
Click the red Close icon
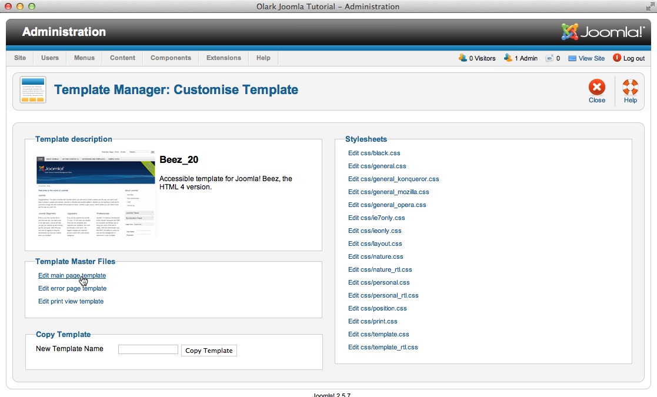pyautogui.click(x=596, y=88)
